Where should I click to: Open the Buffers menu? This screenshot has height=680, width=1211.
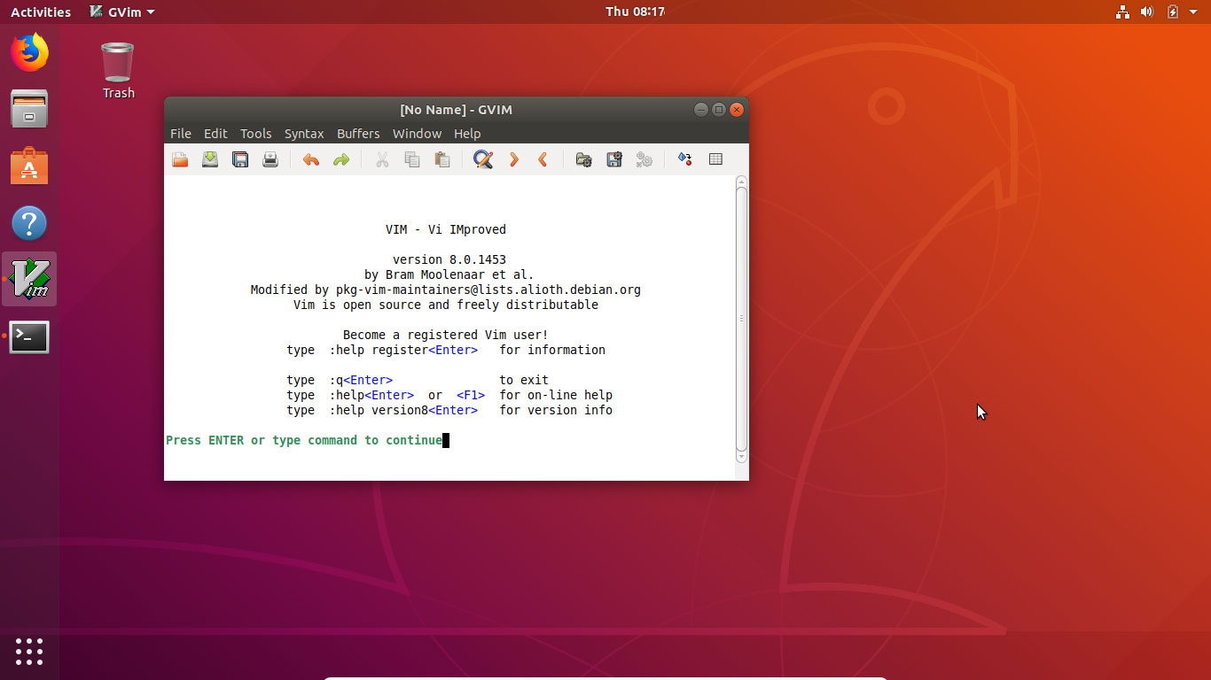[358, 134]
